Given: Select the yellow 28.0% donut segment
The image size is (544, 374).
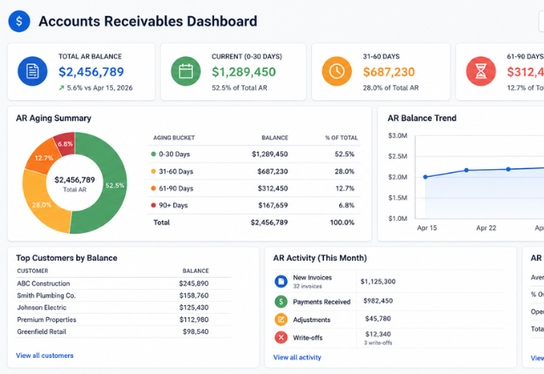Looking at the screenshot, I should (x=41, y=205).
